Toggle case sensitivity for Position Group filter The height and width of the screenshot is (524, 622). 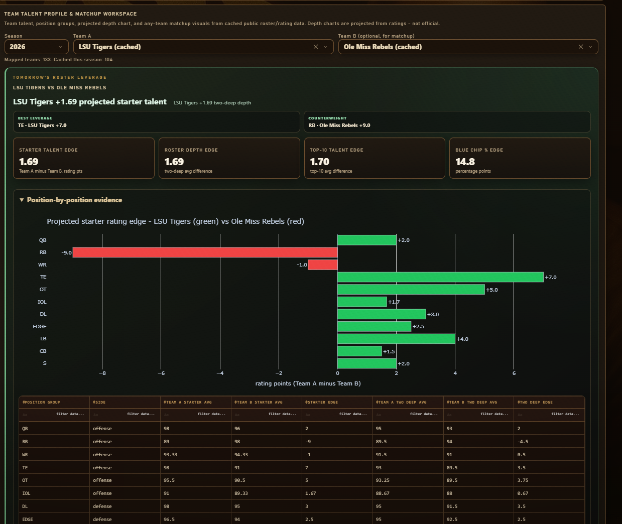coord(25,415)
